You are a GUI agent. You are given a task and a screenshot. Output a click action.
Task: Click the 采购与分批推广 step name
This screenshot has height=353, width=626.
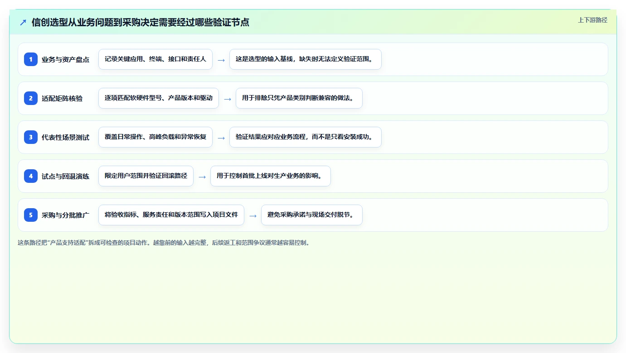coord(65,215)
